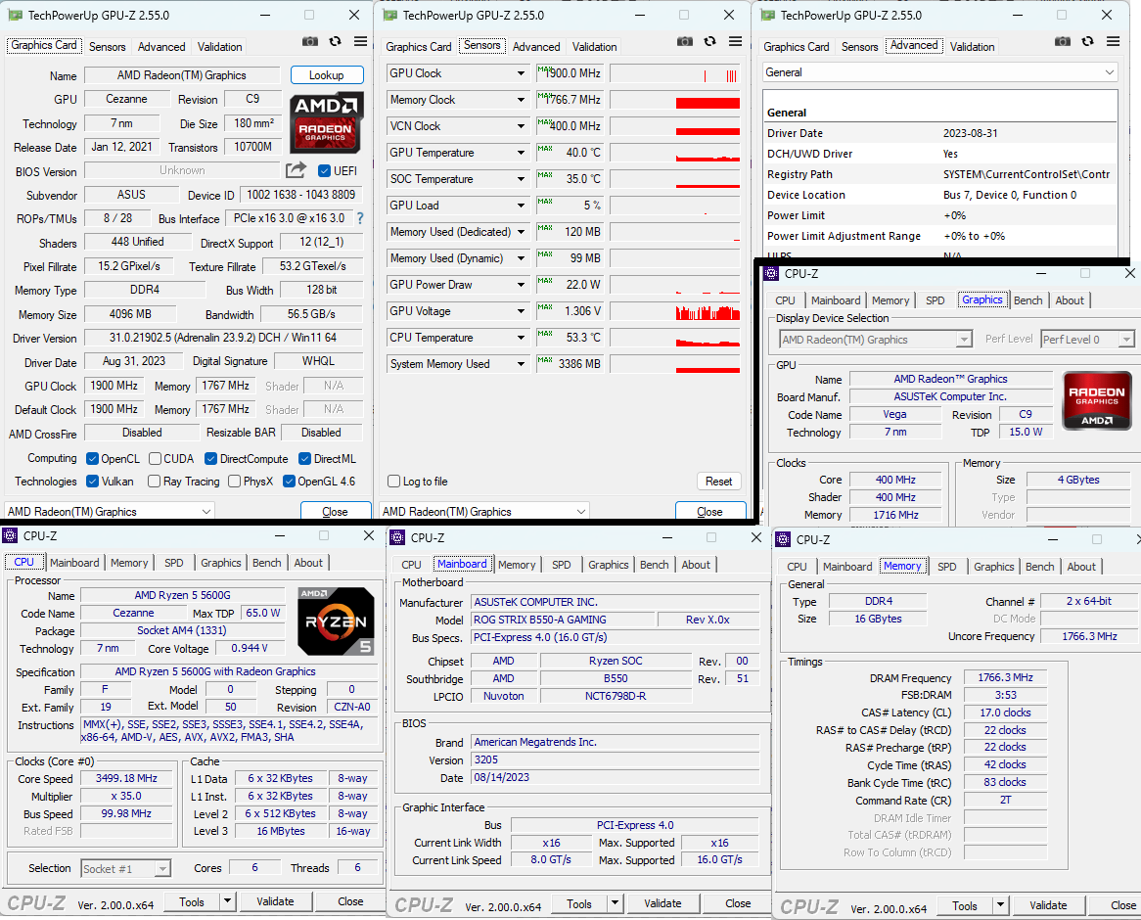Click CPU-Z app icon in Memory window title bar
This screenshot has width=1141, height=920.
[783, 540]
